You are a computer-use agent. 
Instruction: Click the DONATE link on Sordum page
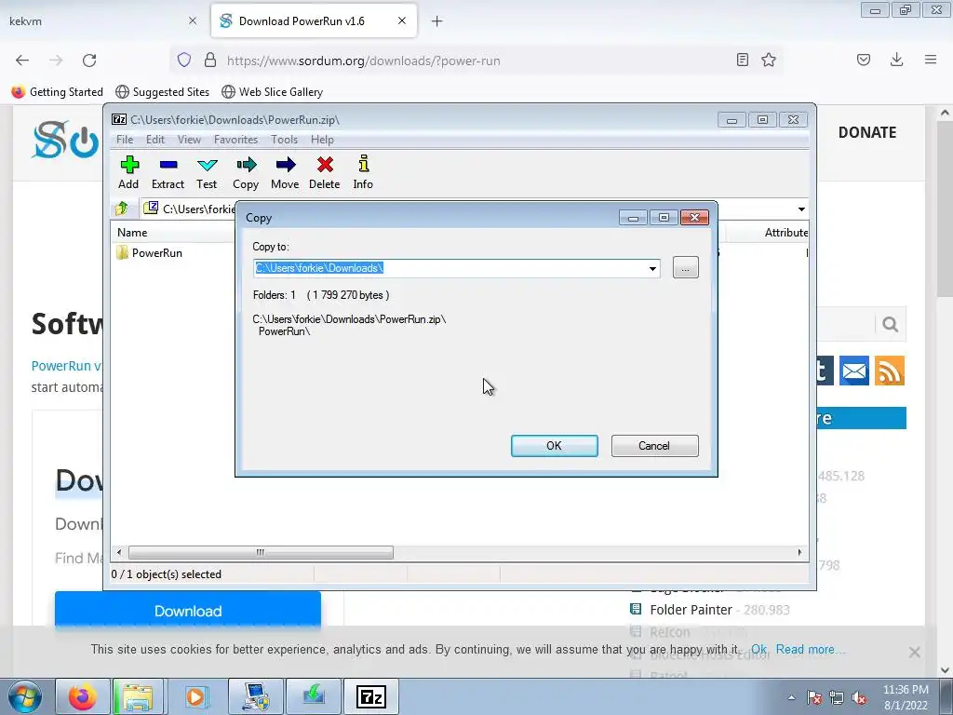(867, 132)
